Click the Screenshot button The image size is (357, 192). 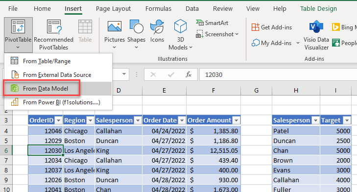[x=217, y=34]
